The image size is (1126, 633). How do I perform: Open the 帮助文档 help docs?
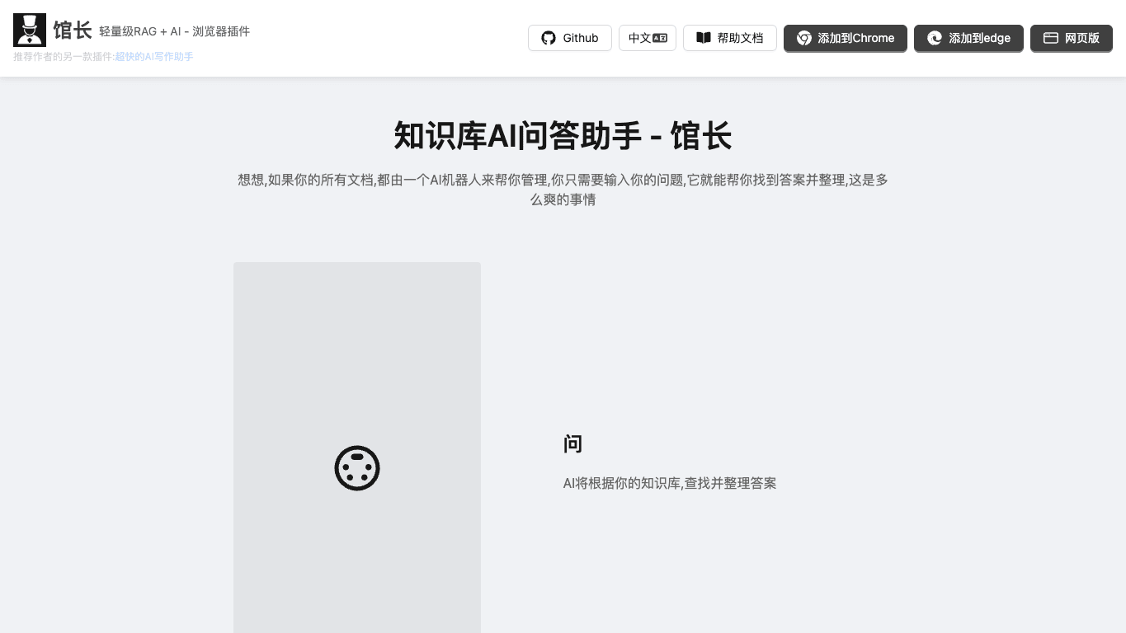(x=730, y=38)
